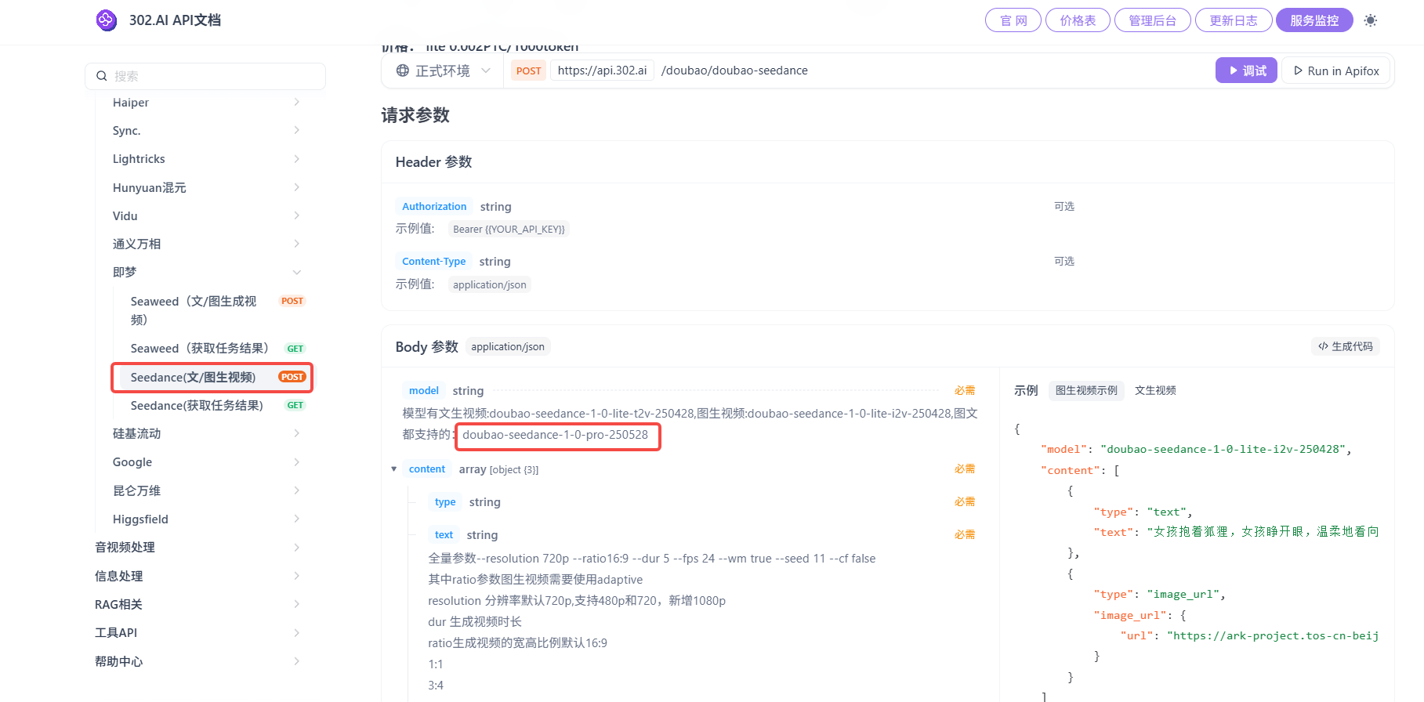Click the Content-Type parameter name
The width and height of the screenshot is (1424, 702).
point(433,262)
